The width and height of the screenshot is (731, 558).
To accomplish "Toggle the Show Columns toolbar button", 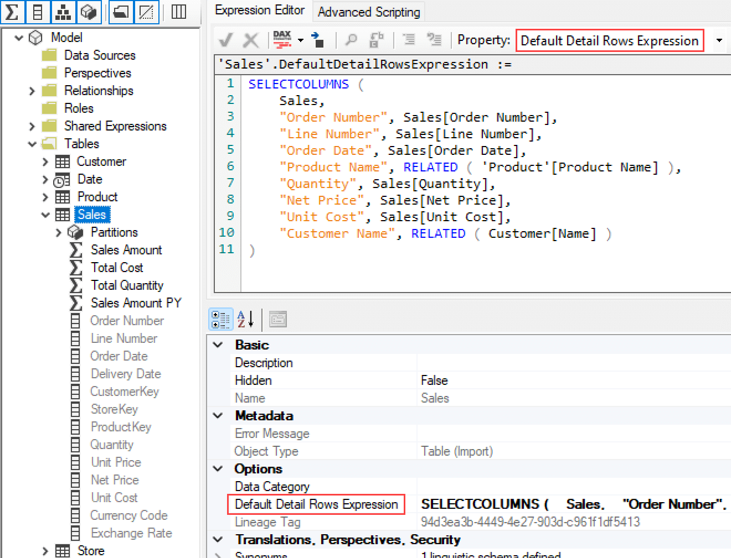I will 37,12.
